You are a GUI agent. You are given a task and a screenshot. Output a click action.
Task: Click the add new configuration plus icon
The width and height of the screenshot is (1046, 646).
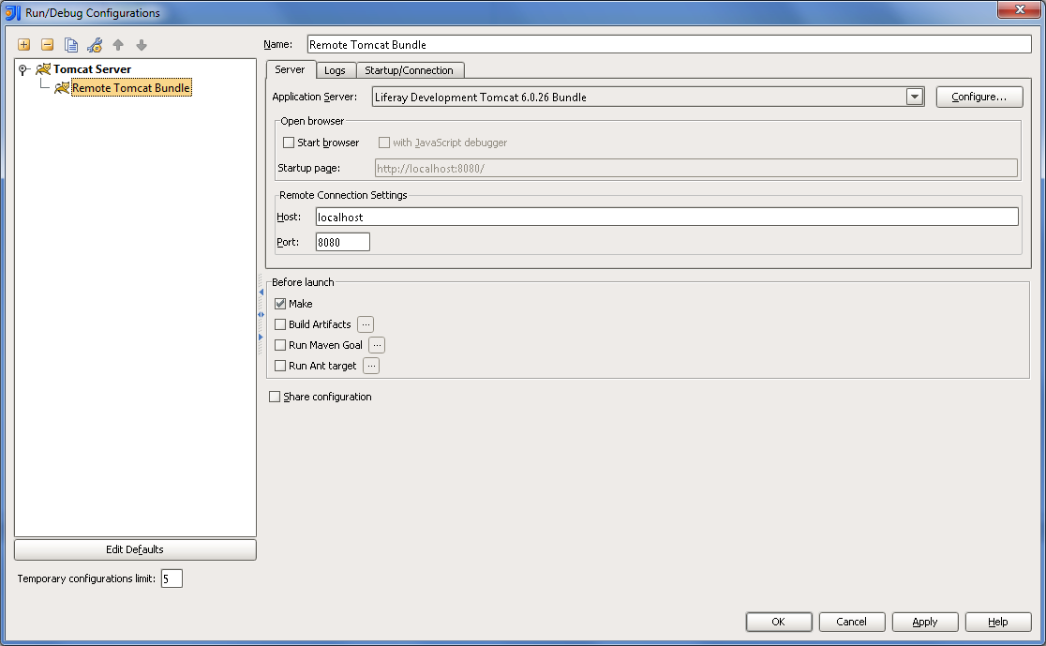24,45
